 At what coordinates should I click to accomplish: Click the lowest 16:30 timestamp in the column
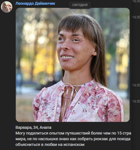[136, 101]
